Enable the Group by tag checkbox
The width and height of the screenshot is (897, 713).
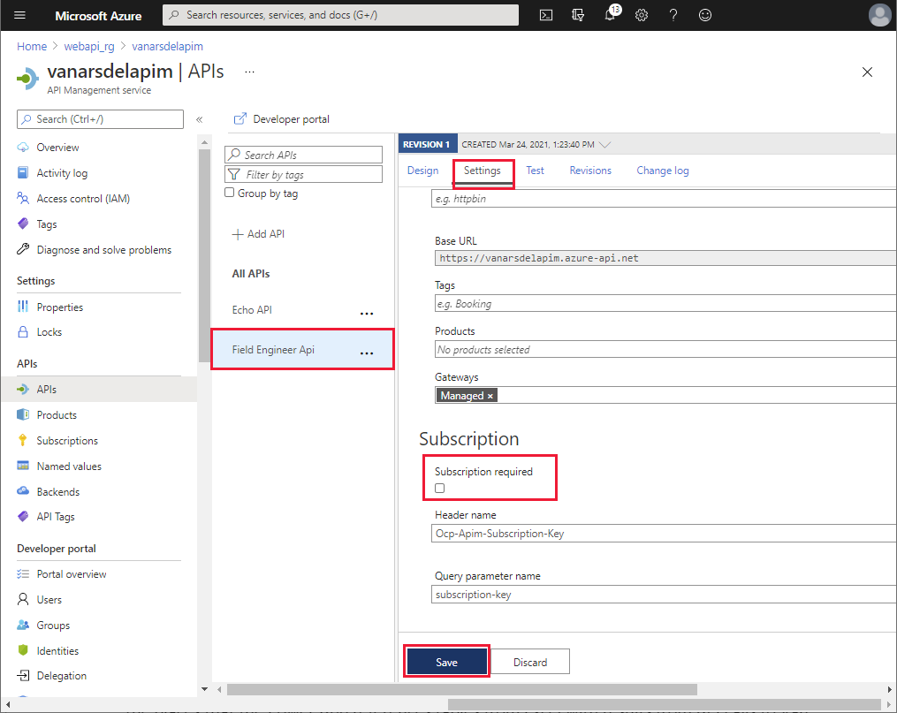(x=230, y=193)
